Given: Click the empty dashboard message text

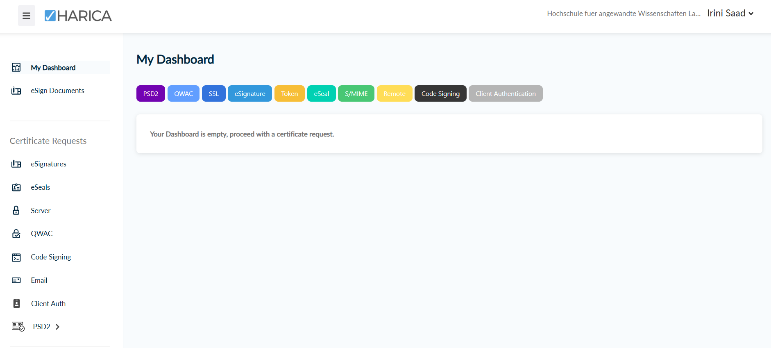Looking at the screenshot, I should [242, 134].
